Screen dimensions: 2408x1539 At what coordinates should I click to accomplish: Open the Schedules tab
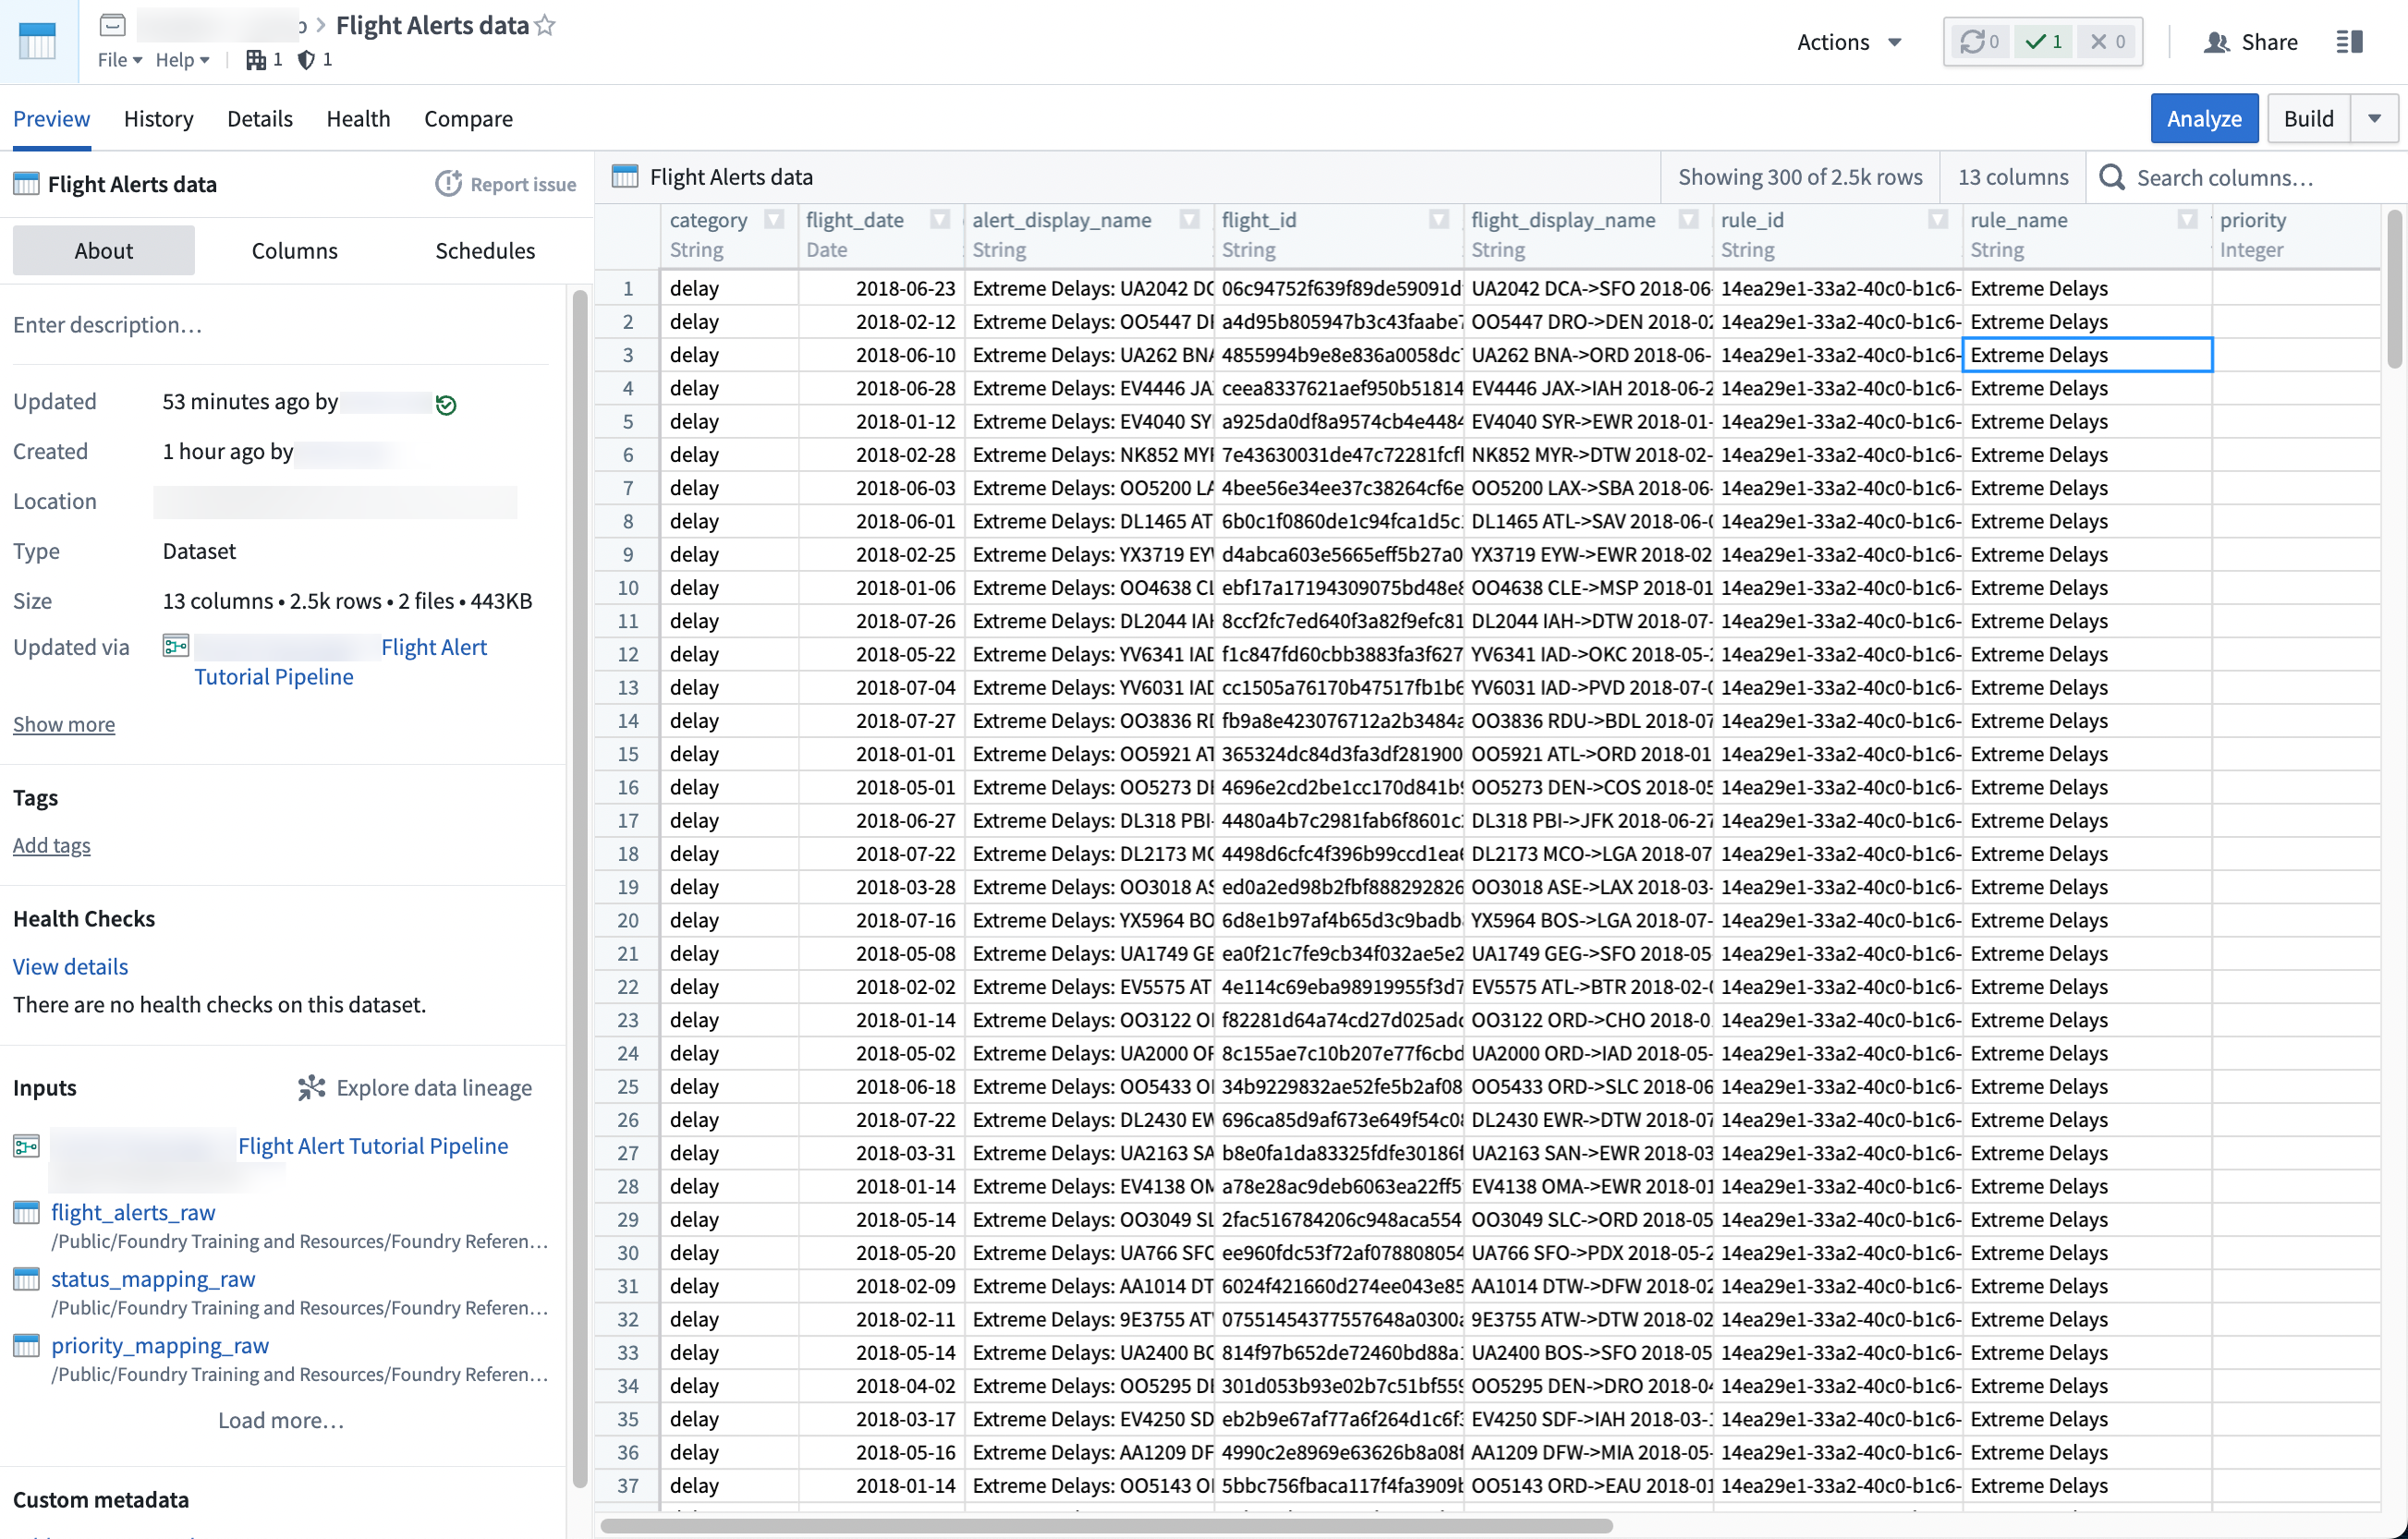485,250
